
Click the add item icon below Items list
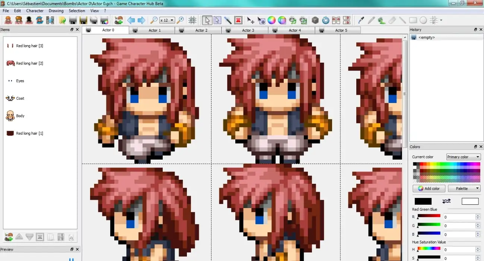pyautogui.click(x=9, y=237)
